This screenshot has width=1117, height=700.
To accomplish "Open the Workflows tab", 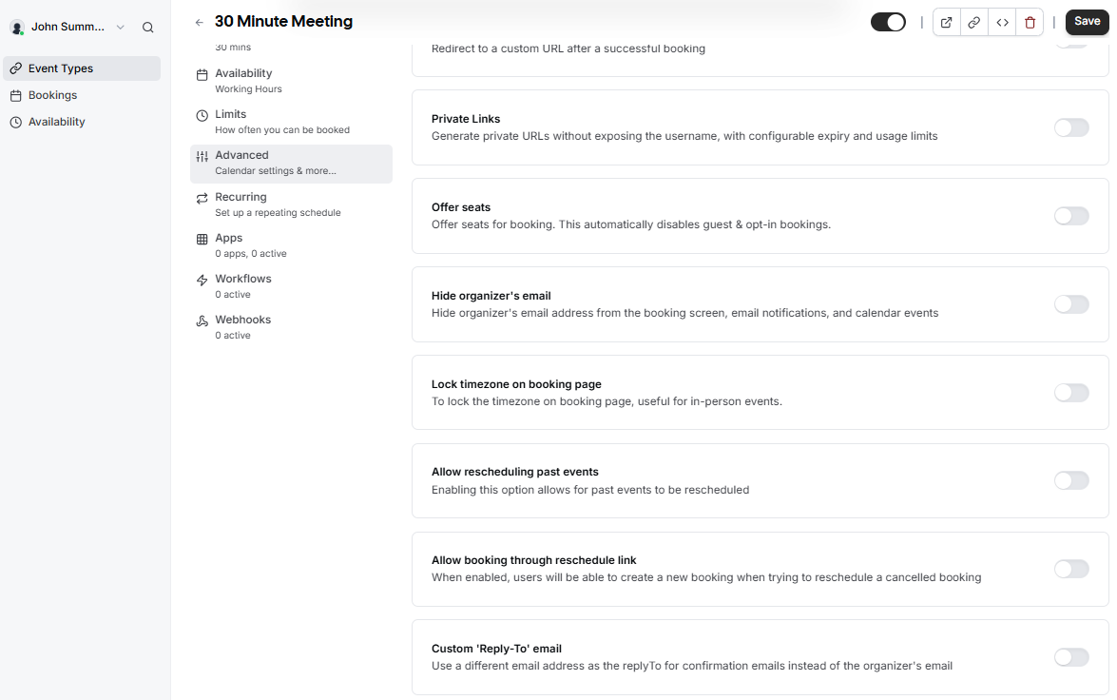I will pyautogui.click(x=291, y=286).
